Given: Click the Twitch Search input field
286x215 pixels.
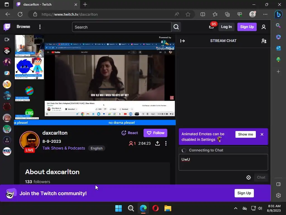Looking at the screenshot, I should pyautogui.click(x=122, y=27).
